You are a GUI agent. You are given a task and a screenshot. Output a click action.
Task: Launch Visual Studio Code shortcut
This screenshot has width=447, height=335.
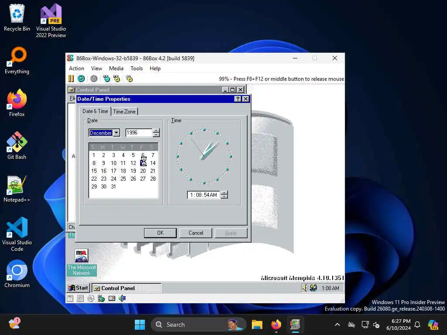tap(17, 234)
